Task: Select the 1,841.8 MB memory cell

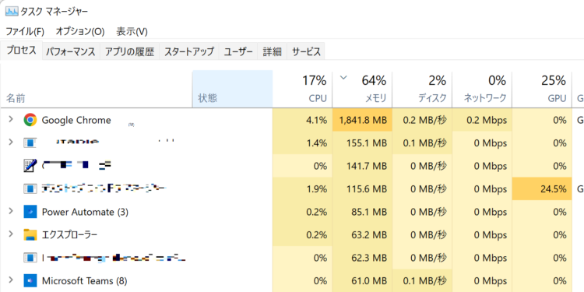Action: [x=362, y=120]
